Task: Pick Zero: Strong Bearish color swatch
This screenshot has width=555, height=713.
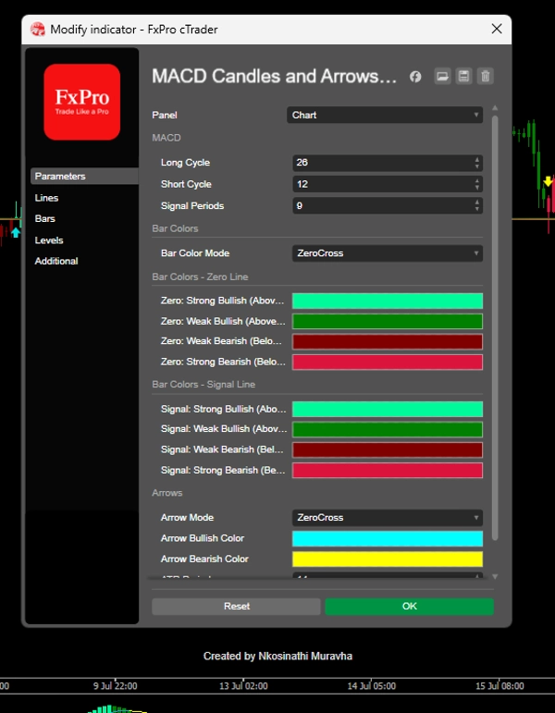Action: point(388,363)
